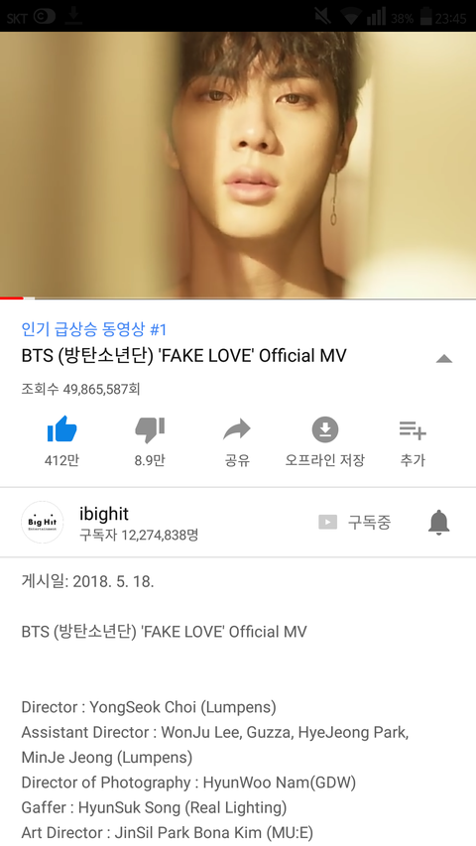Tap the add-to-playlist icon

tap(413, 429)
